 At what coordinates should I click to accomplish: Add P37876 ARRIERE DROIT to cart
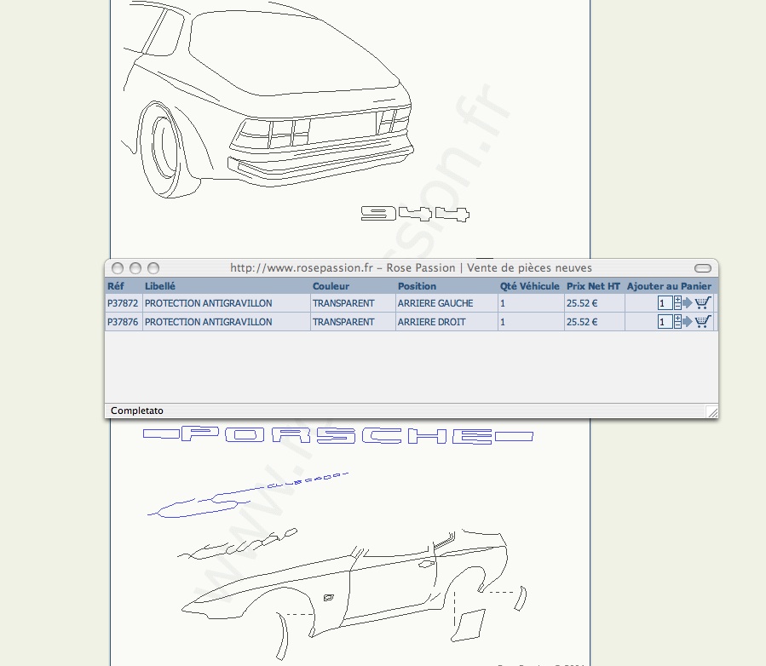(703, 322)
